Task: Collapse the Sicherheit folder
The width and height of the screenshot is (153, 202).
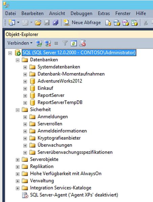Action: pyautogui.click(x=18, y=110)
